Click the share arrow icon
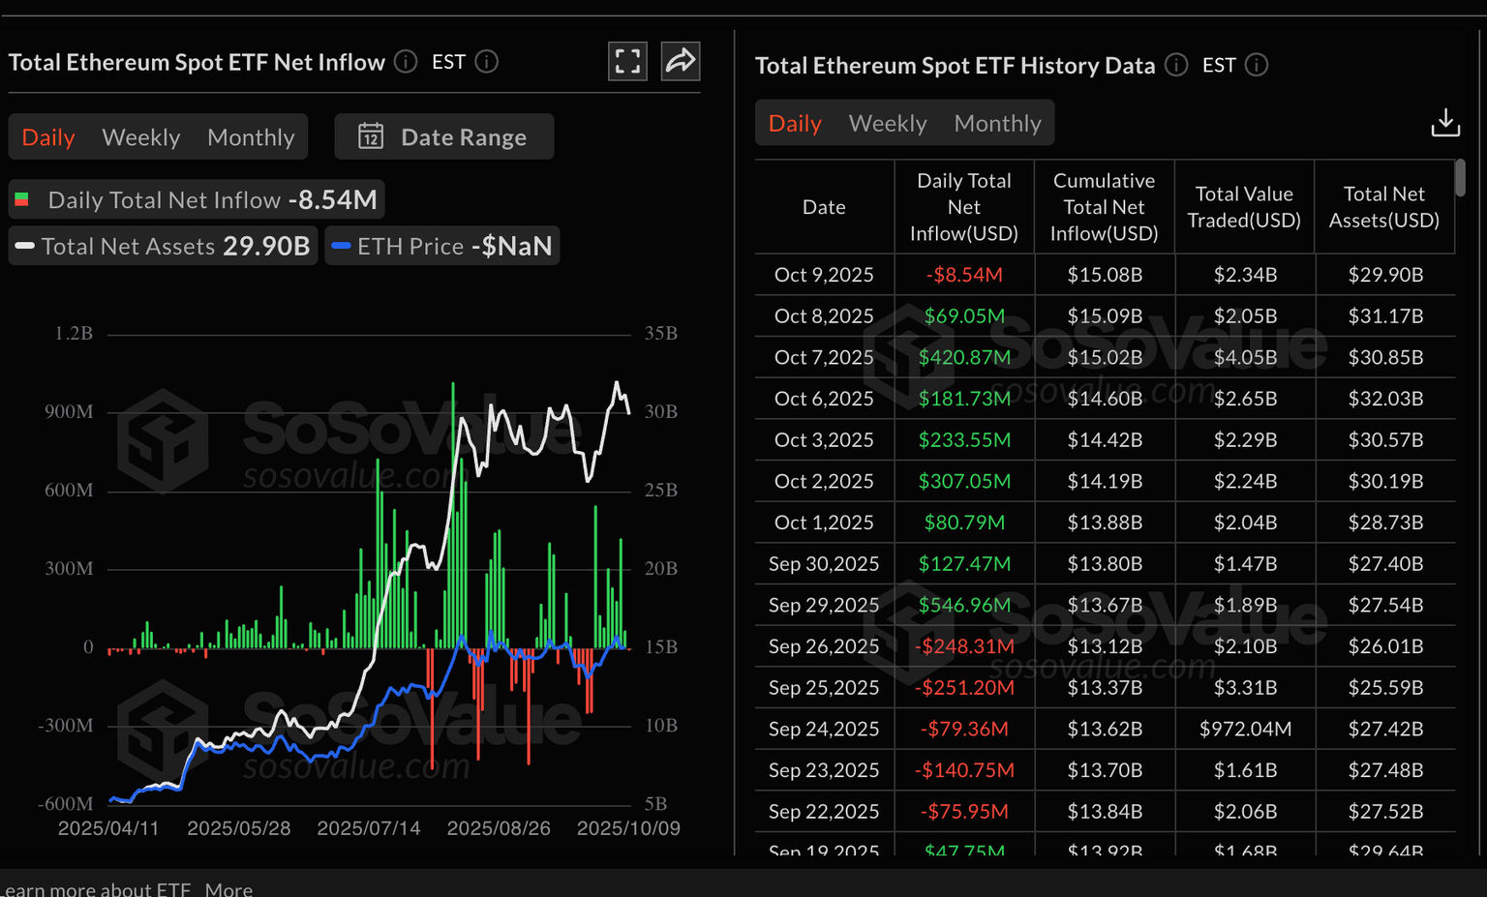The height and width of the screenshot is (897, 1487). 681,62
